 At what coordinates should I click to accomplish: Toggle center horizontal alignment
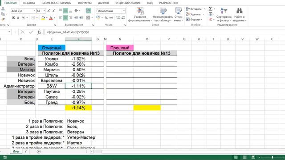point(65,18)
